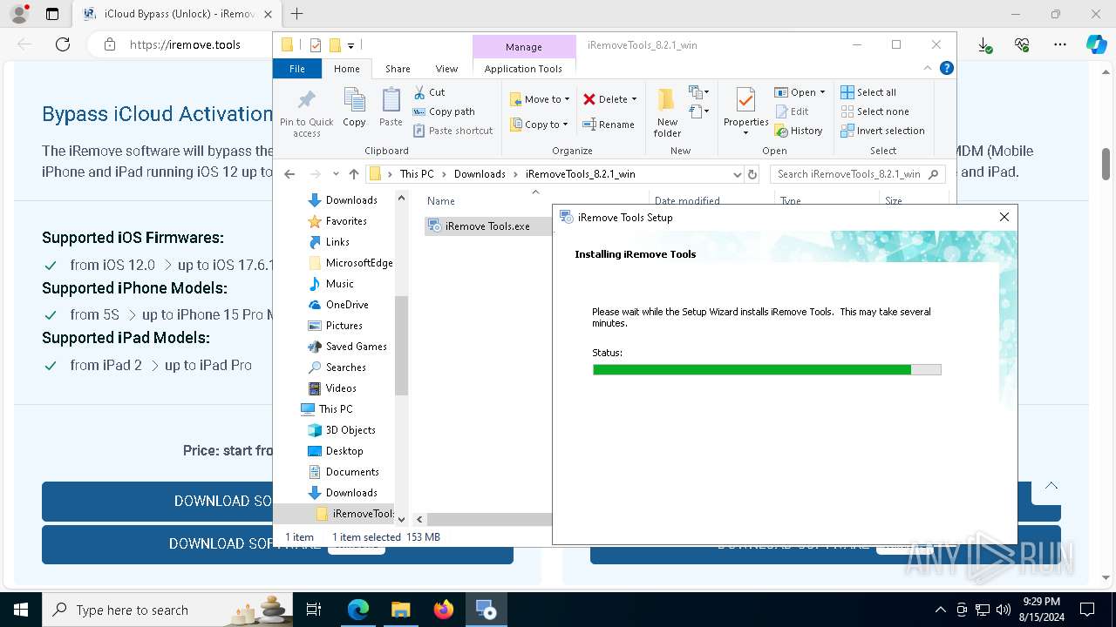Switch to the Home ribbon tab
Viewport: 1116px width, 627px height.
(346, 69)
